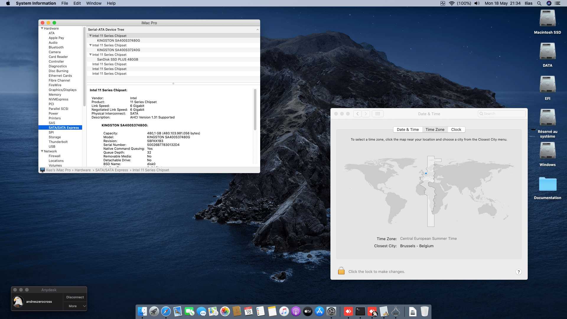
Task: Open the Documentation folder on desktop
Action: coord(548,185)
